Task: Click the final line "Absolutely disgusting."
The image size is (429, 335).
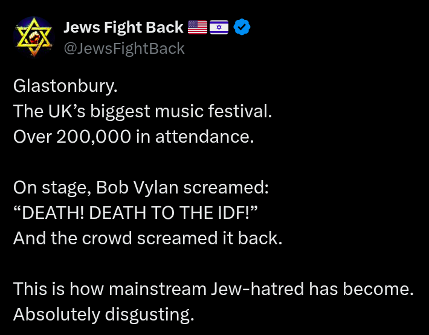Action: [103, 314]
